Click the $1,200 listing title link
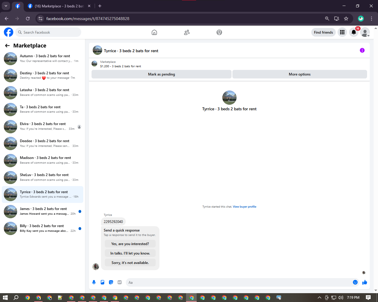 pyautogui.click(x=120, y=66)
